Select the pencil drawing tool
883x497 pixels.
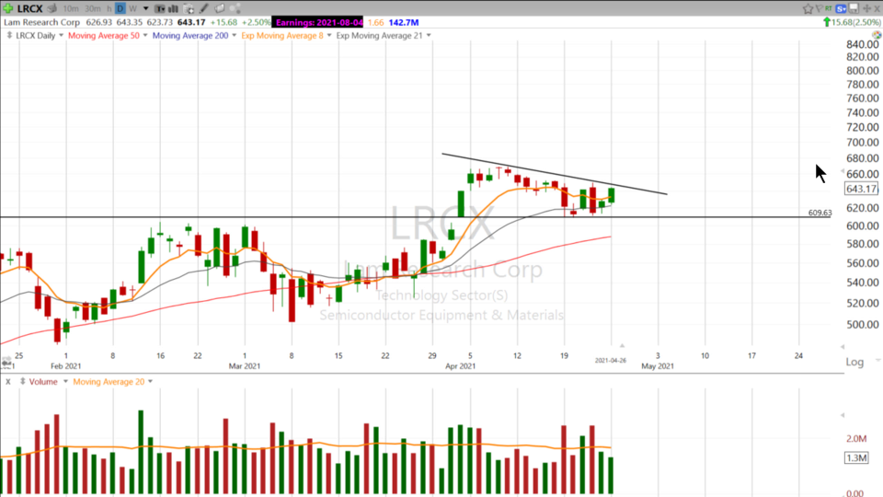pos(204,8)
